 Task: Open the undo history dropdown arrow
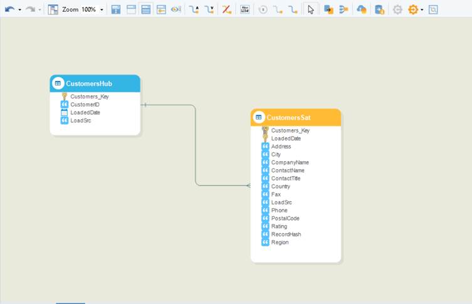(19, 10)
